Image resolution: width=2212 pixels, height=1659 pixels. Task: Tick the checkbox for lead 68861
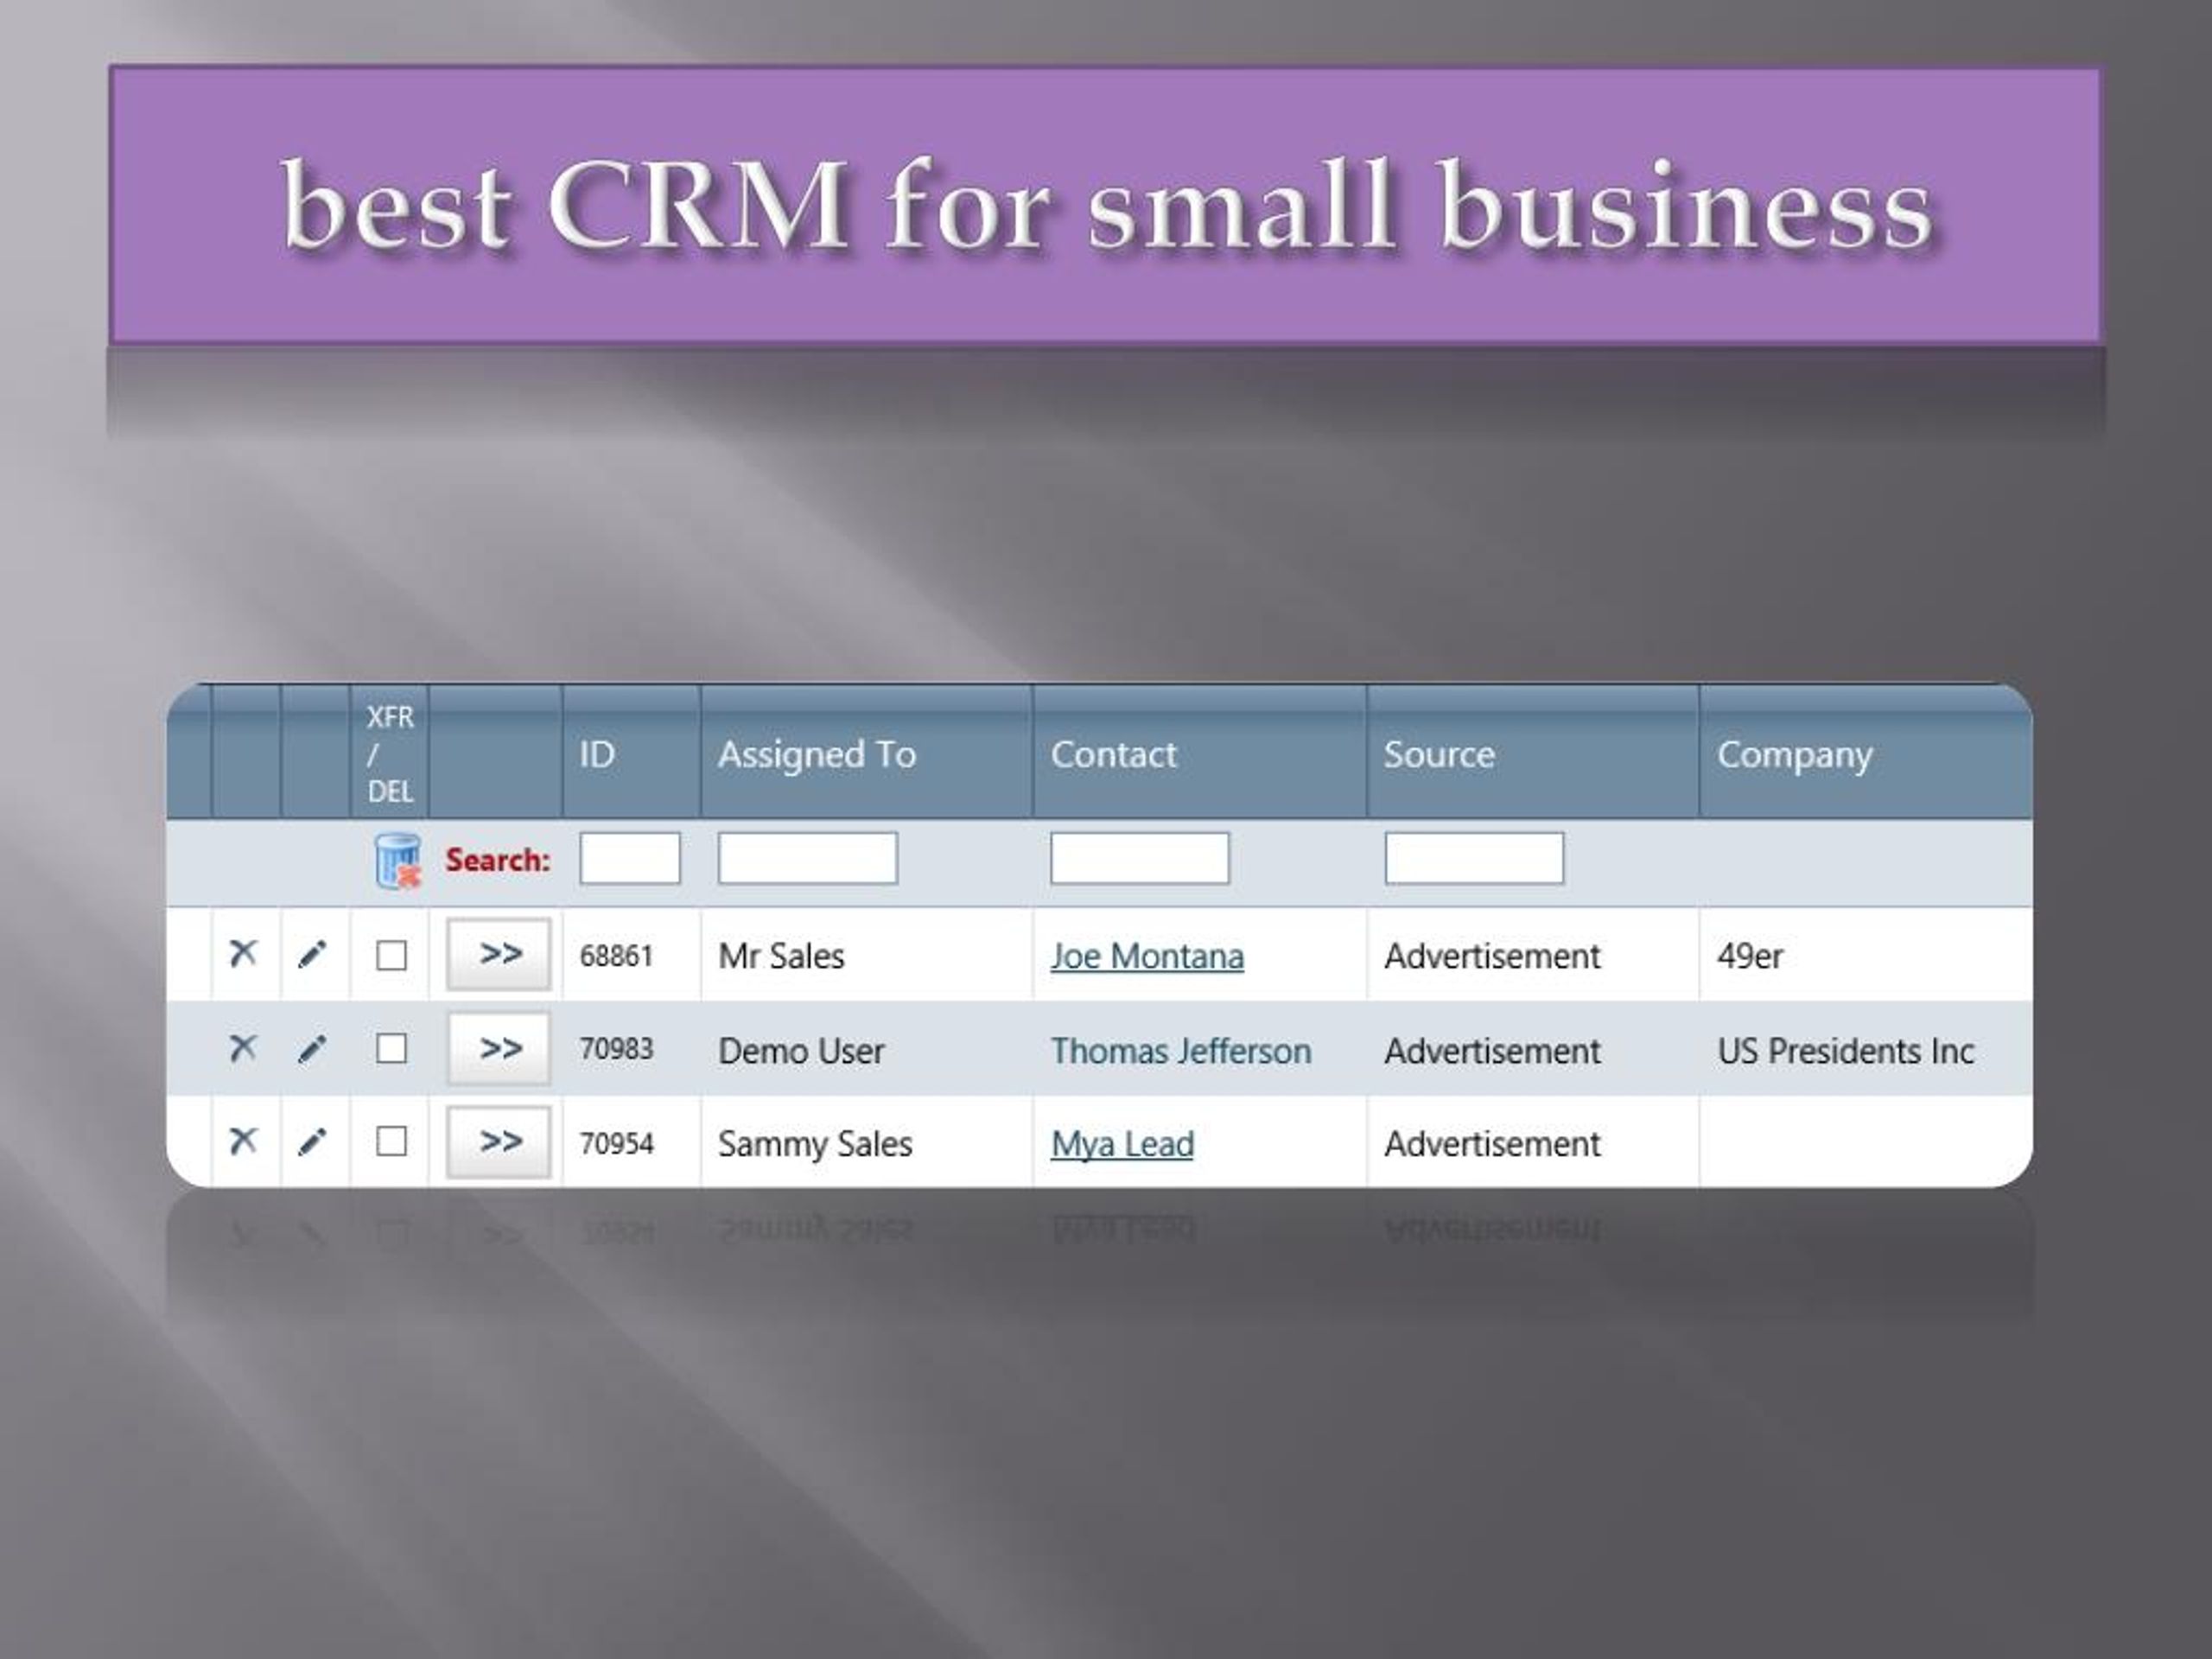[x=391, y=955]
